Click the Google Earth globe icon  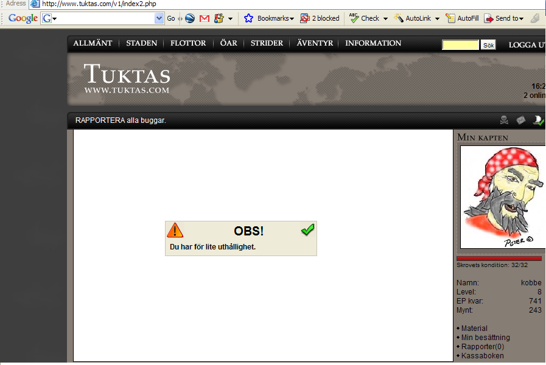pyautogui.click(x=190, y=18)
